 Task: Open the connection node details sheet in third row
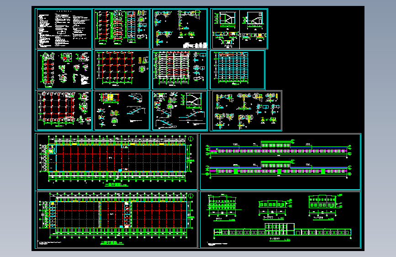[246, 111]
